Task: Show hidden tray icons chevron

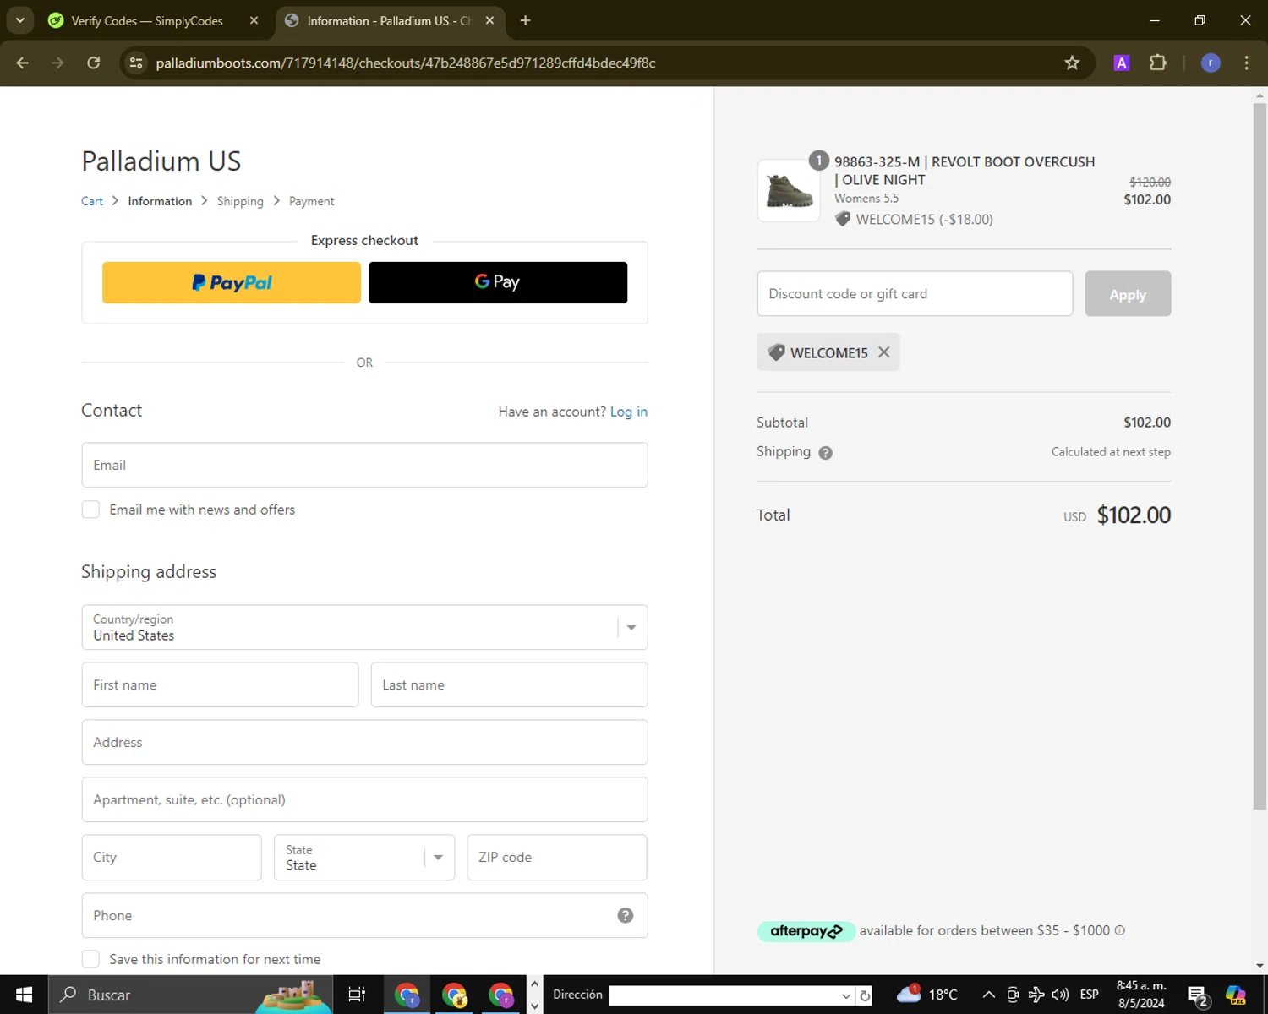Action: 988,995
